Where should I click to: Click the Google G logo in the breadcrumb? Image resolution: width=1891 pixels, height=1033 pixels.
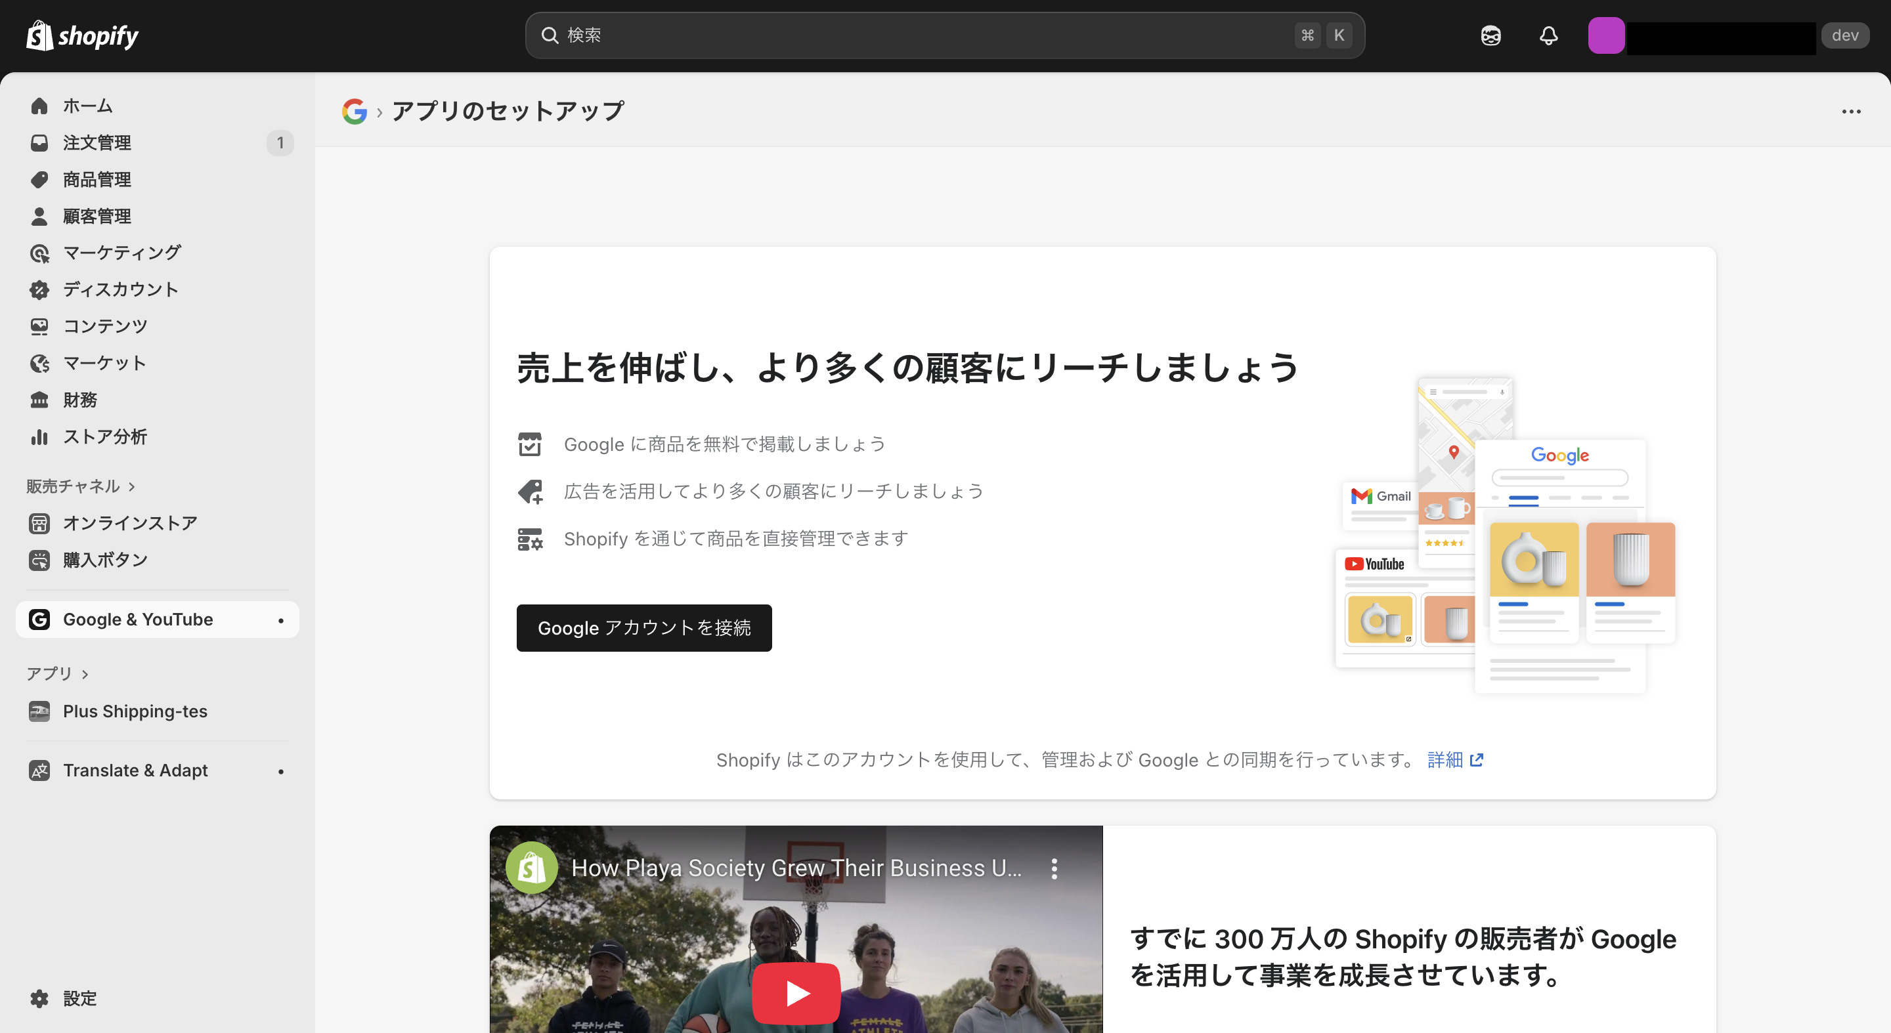tap(354, 111)
